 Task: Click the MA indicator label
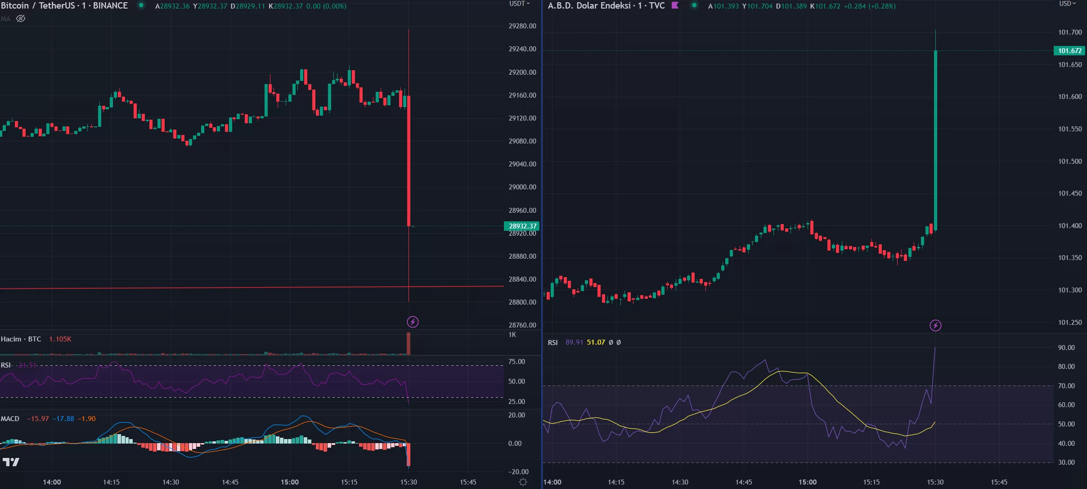5,18
